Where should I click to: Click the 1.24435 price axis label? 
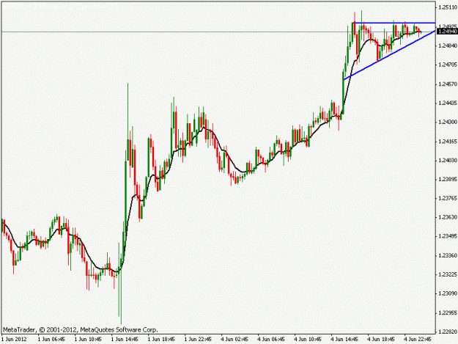(x=448, y=103)
